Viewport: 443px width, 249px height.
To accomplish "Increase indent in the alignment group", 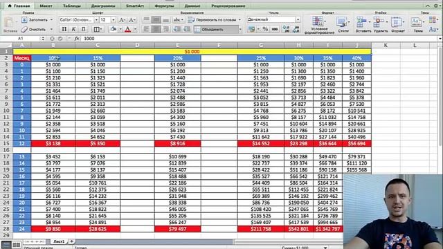I will pos(187,29).
